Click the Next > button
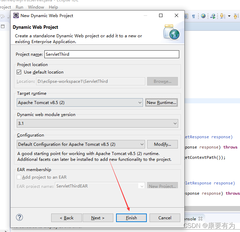The image size is (240, 232). tap(98, 218)
